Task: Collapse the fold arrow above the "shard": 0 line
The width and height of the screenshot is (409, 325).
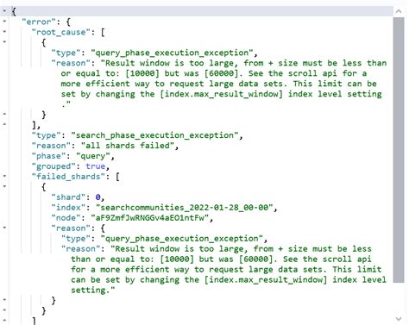Action: pyautogui.click(x=4, y=186)
